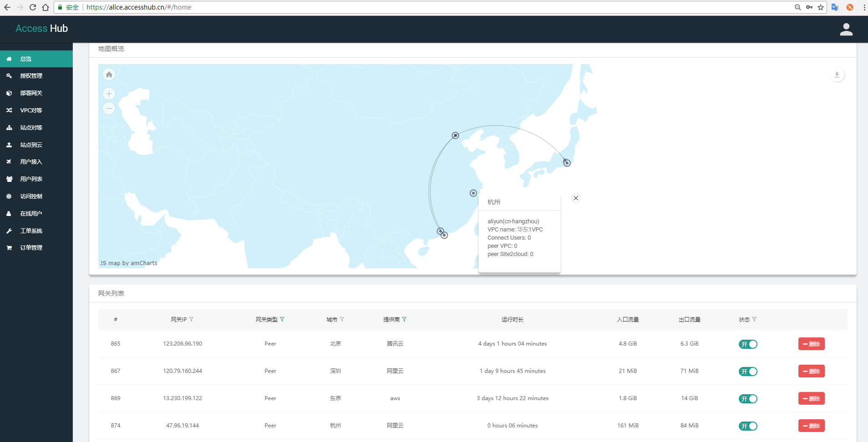Toggle status switch for gateway 869
This screenshot has height=442, width=868.
tap(748, 399)
